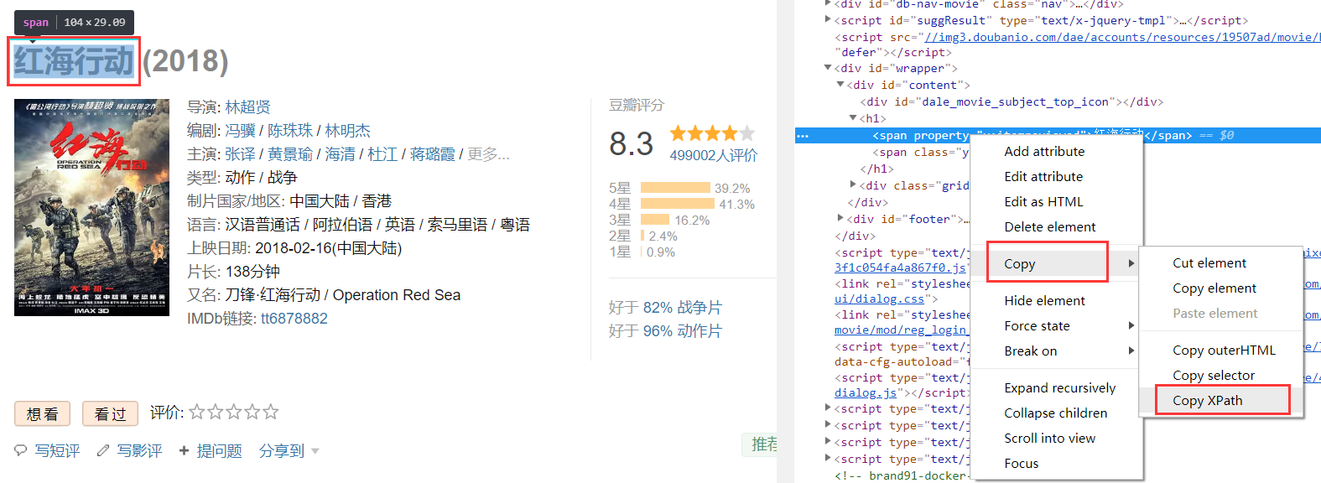Choose Scroll into view
This screenshot has width=1321, height=483.
pyautogui.click(x=1050, y=438)
